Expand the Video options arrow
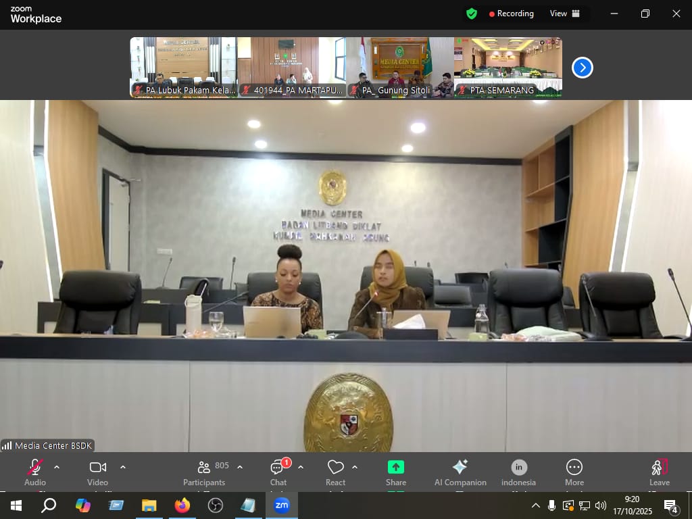 (123, 467)
